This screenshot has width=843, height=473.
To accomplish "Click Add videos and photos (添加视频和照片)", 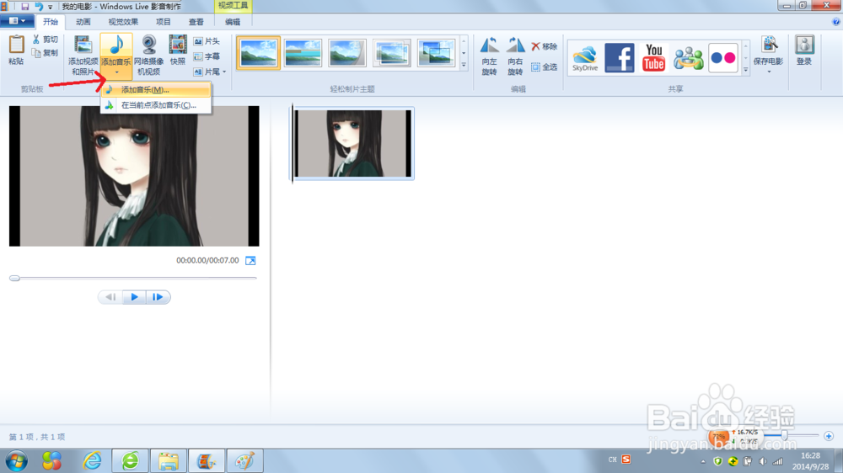I will click(x=83, y=56).
